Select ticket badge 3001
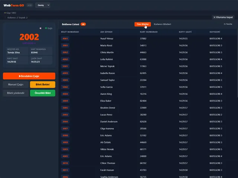 click(x=65, y=45)
